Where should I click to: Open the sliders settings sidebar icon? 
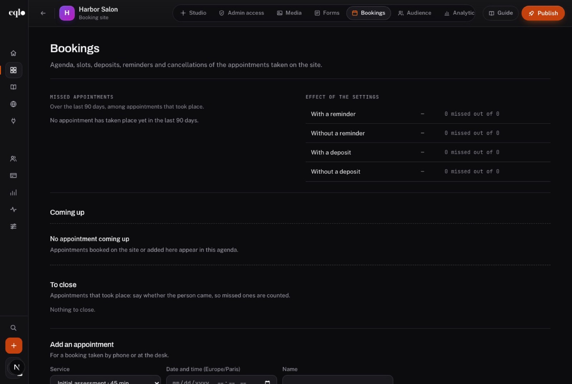tap(14, 226)
